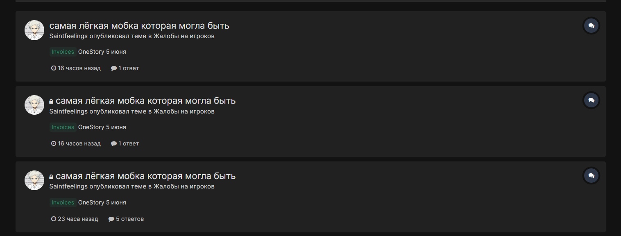Click the chat bubble icon on the top unlocked topic
The width and height of the screenshot is (621, 236).
click(591, 25)
